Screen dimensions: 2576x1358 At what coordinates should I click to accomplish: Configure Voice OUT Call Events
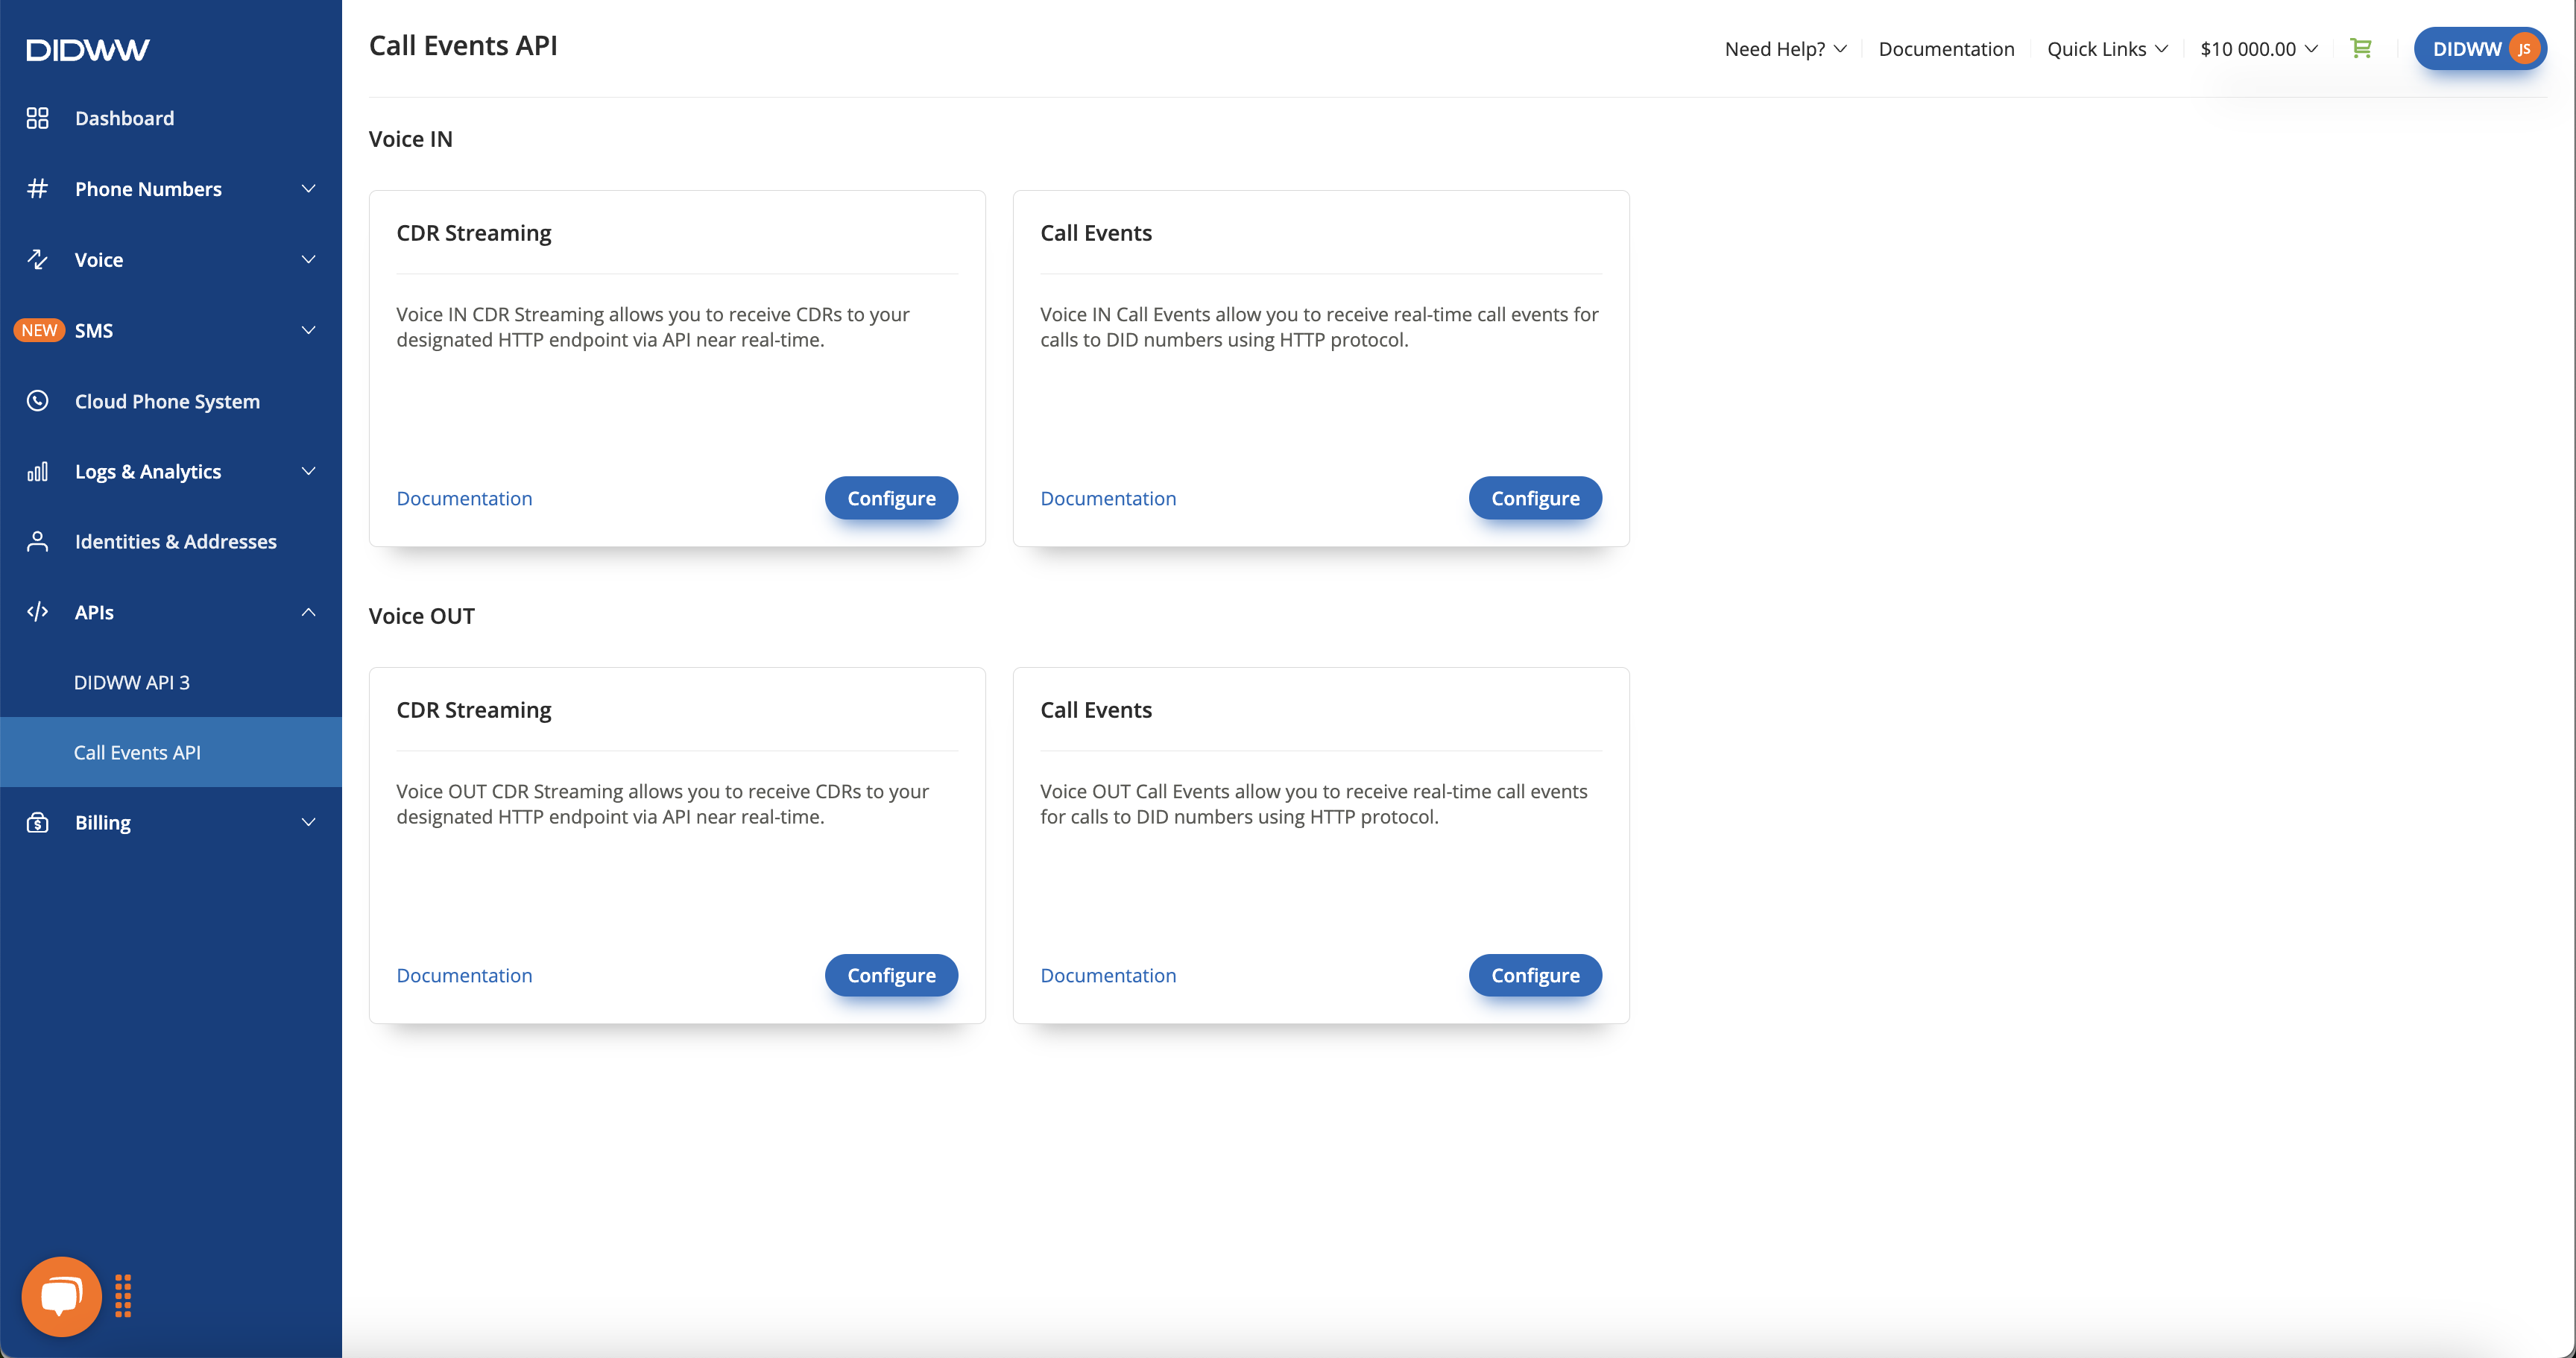click(1535, 975)
